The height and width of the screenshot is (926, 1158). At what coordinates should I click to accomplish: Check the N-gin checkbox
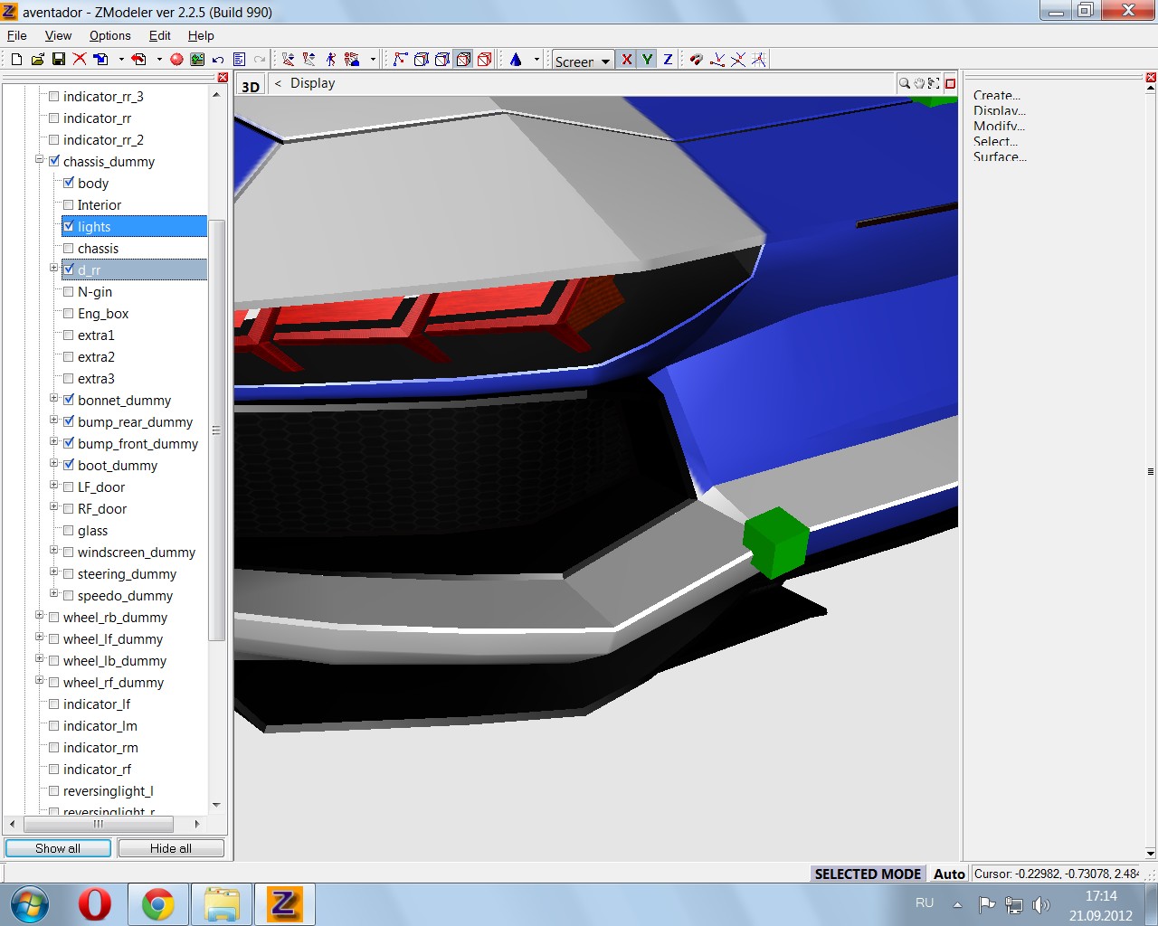pos(69,291)
